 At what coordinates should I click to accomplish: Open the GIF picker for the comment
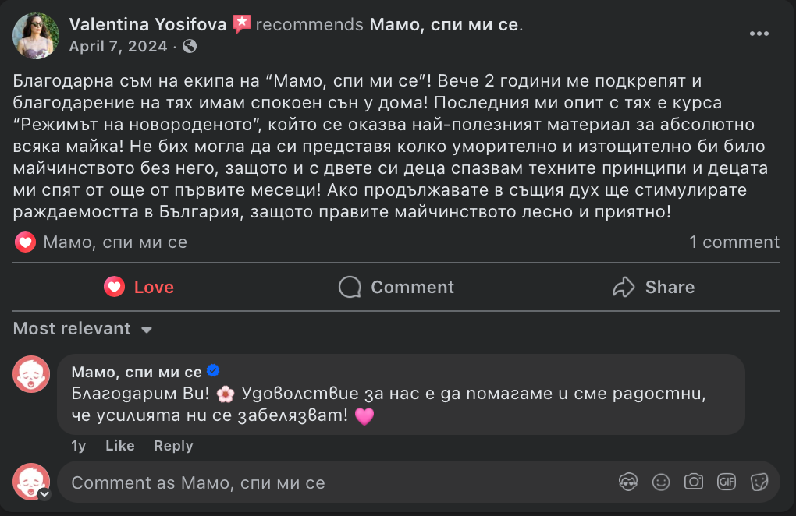[727, 482]
